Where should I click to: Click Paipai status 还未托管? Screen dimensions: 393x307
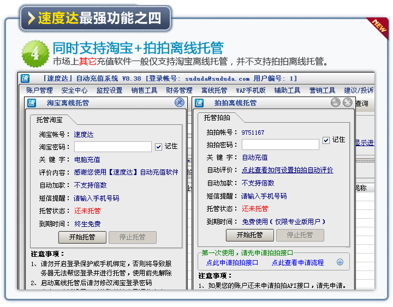coord(255,209)
